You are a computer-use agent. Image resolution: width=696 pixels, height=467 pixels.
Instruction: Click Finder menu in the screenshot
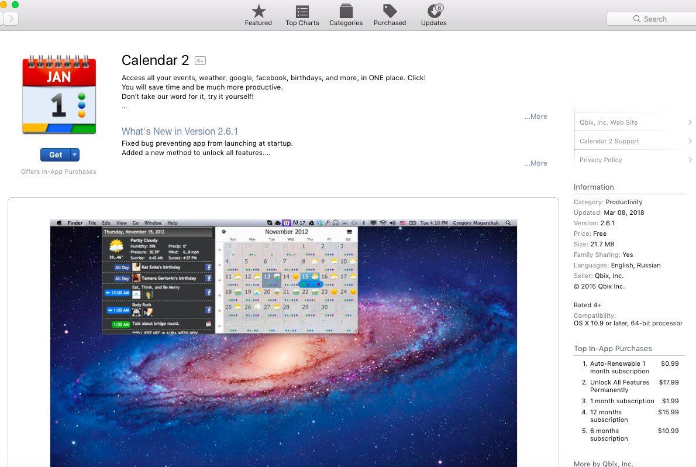pyautogui.click(x=75, y=222)
